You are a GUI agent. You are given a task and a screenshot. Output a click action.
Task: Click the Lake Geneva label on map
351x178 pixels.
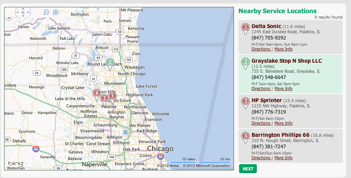(x=59, y=28)
